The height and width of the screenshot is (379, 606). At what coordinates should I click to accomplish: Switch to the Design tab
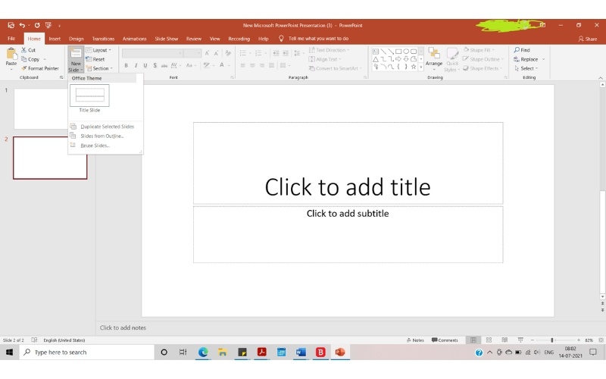77,39
